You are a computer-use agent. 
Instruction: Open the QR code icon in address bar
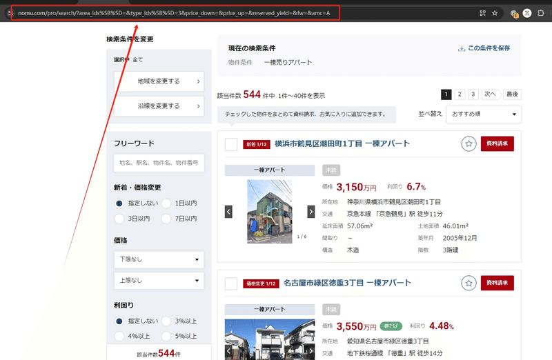pos(482,13)
